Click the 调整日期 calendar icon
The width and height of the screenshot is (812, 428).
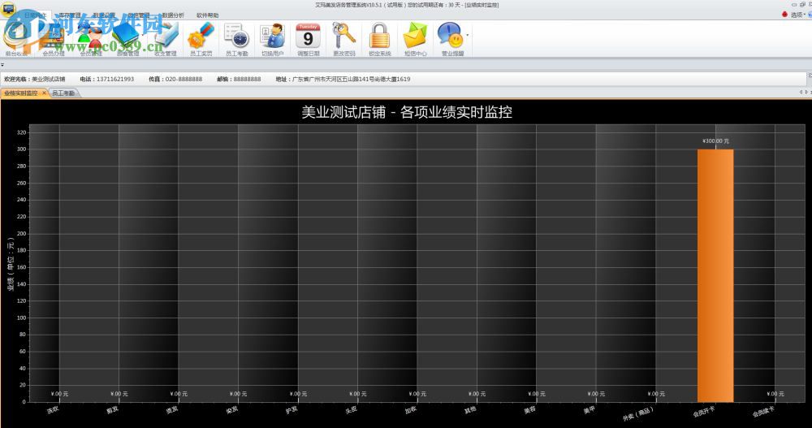tap(308, 39)
